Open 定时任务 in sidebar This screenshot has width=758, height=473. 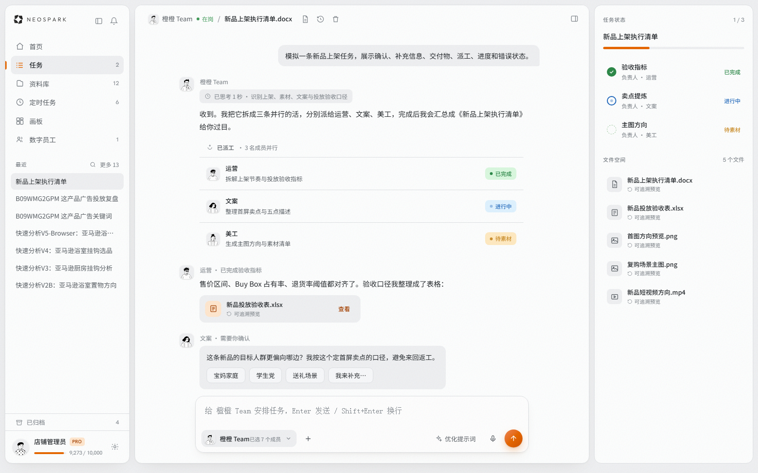[x=67, y=102]
